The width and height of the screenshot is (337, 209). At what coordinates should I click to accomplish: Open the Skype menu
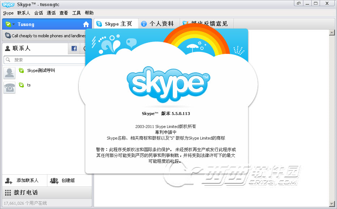[8, 13]
